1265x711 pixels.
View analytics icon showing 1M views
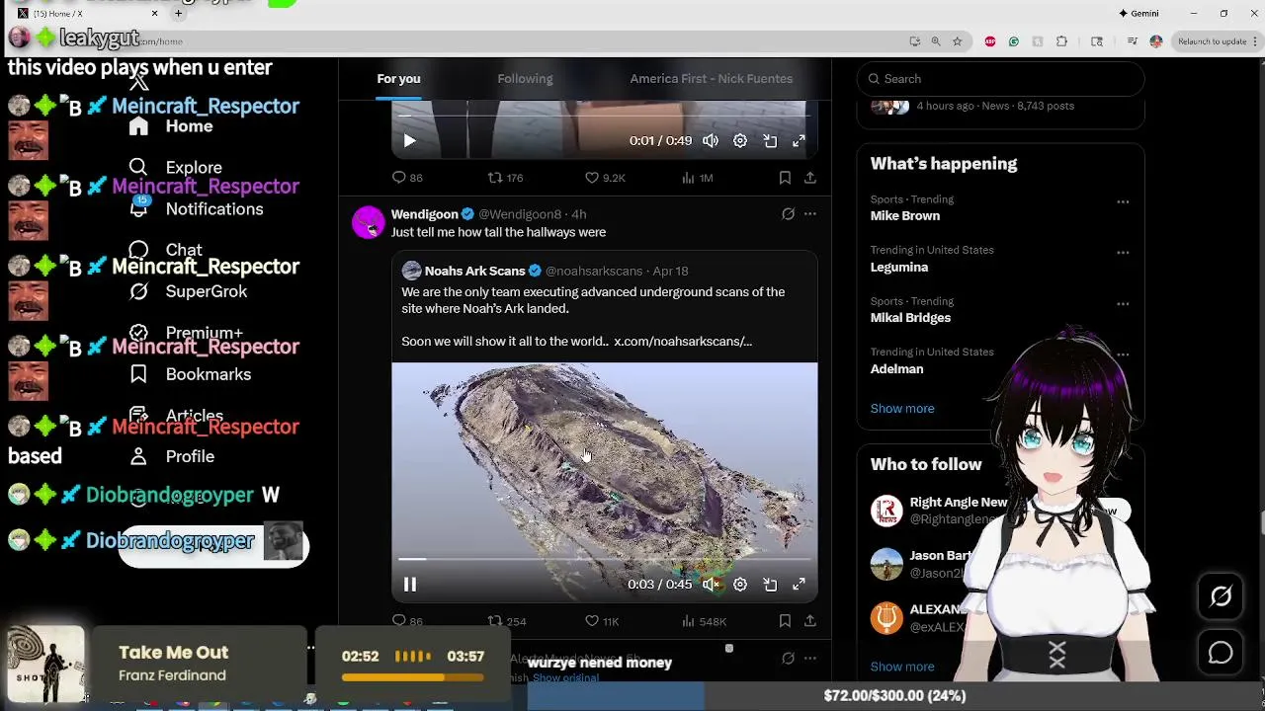pyautogui.click(x=688, y=178)
